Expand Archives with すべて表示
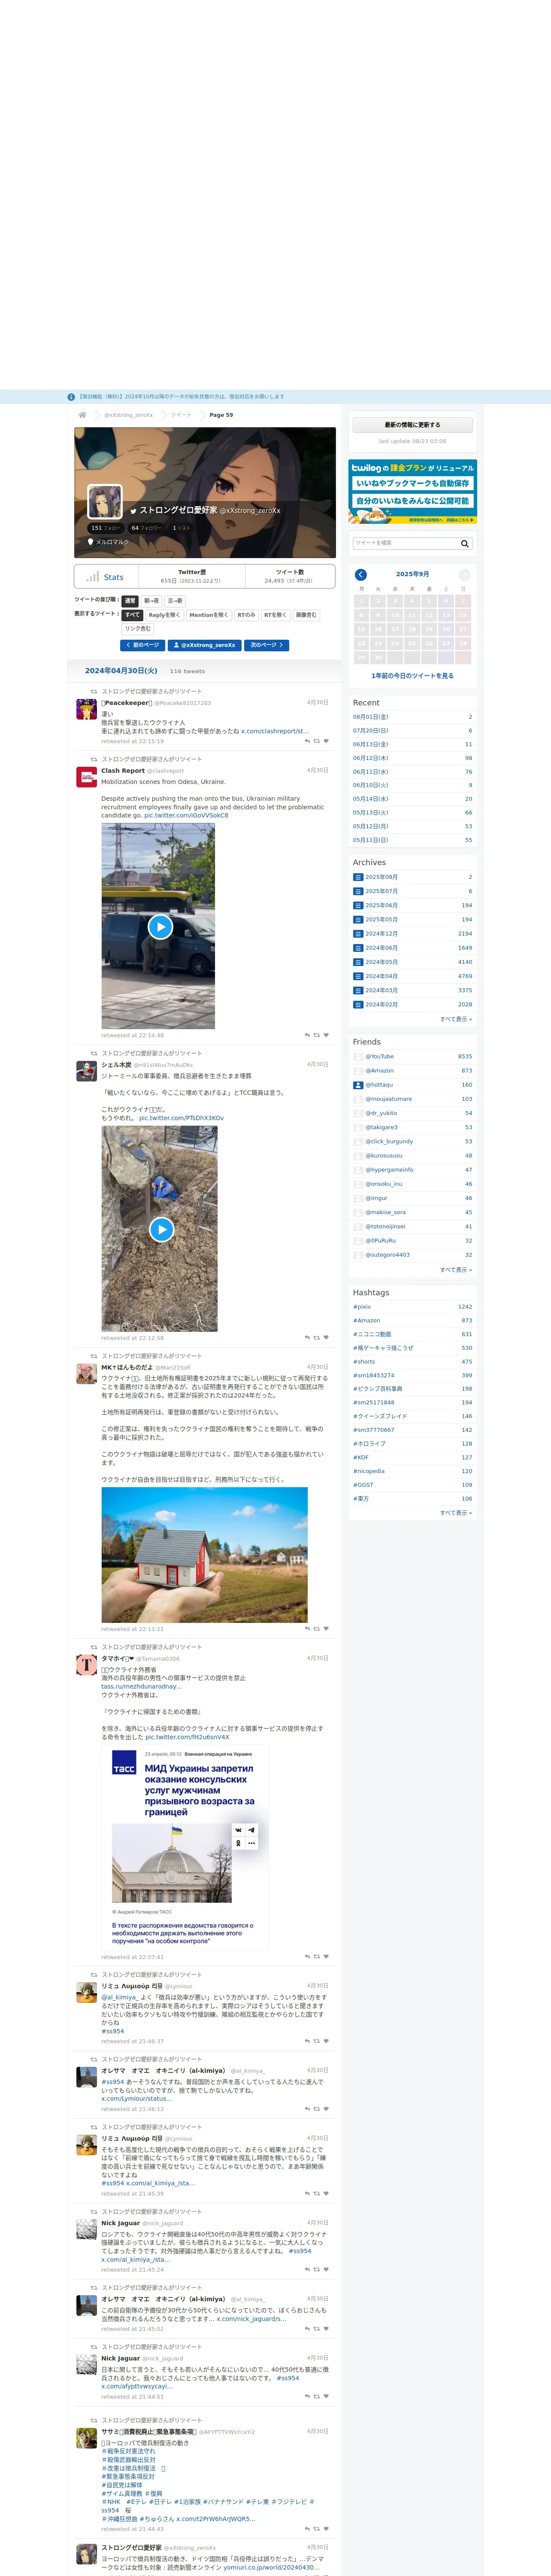 coord(456,1019)
